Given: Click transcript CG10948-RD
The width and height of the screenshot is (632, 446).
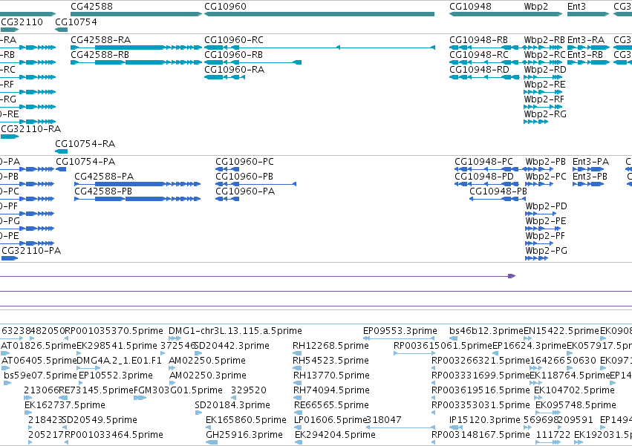Looking at the screenshot, I should pos(480,70).
